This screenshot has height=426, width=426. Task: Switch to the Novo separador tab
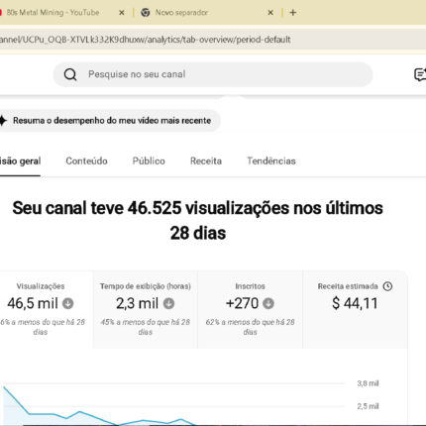point(208,13)
